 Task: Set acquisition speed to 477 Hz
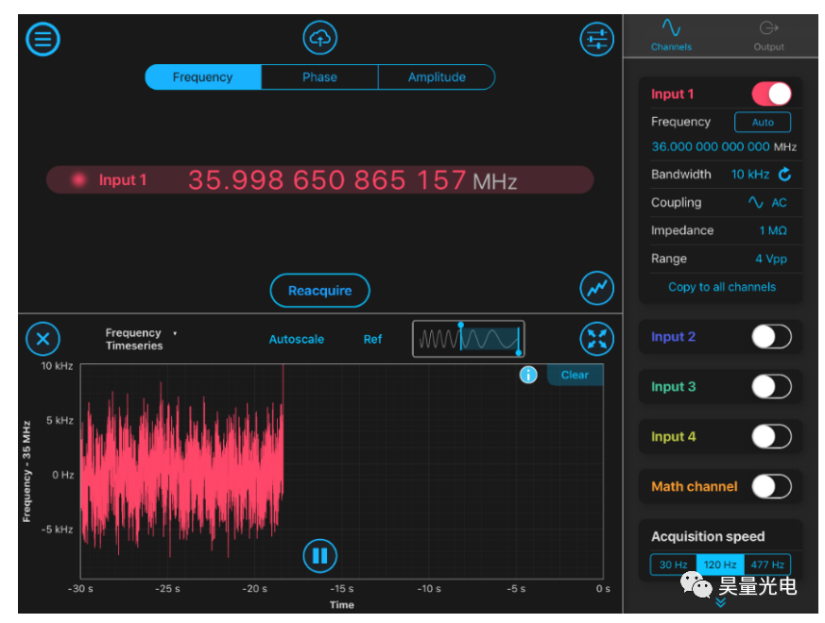pyautogui.click(x=767, y=564)
